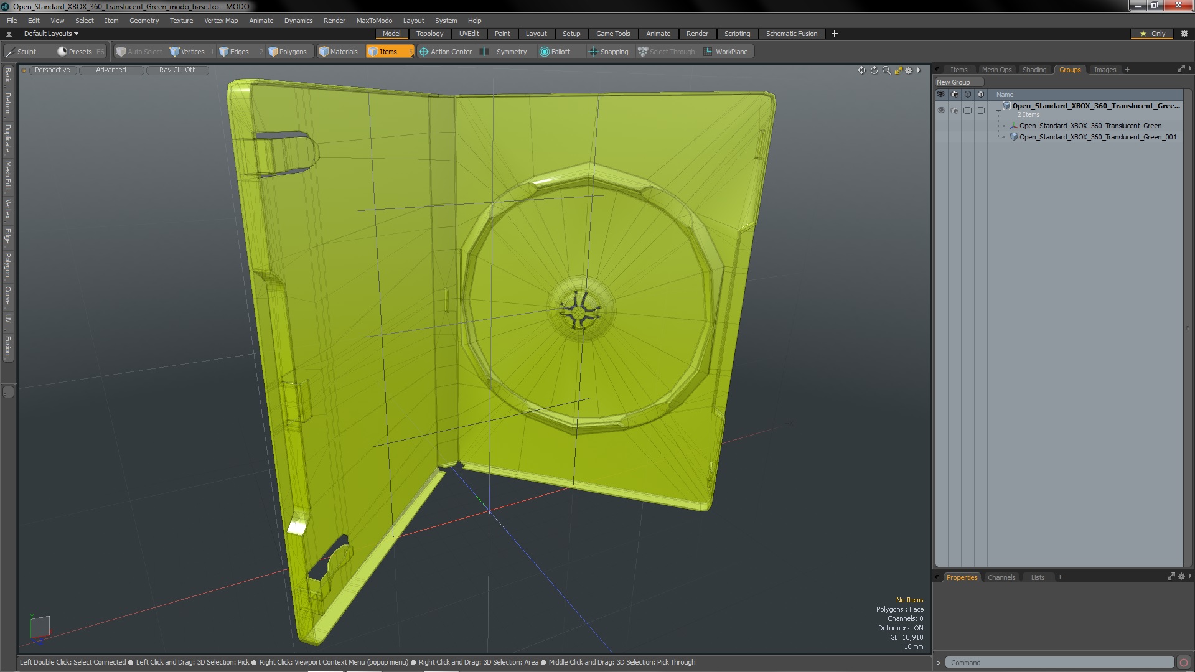Click the viewport pan/move icon
Image resolution: width=1195 pixels, height=672 pixels.
(861, 70)
